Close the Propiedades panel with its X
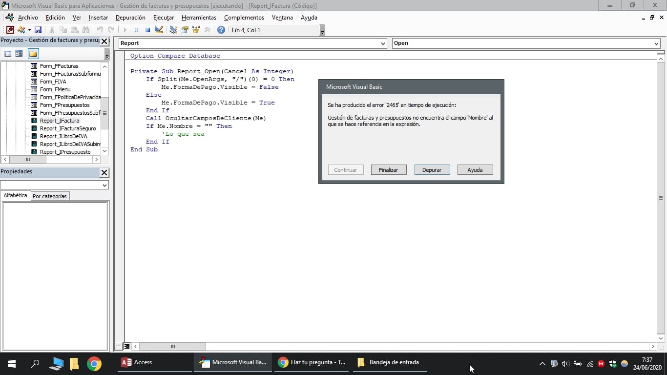The image size is (667, 375). 104,172
